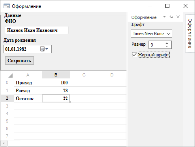Select column A header in the grid
This screenshot has width=195, height=147.
[28, 75]
